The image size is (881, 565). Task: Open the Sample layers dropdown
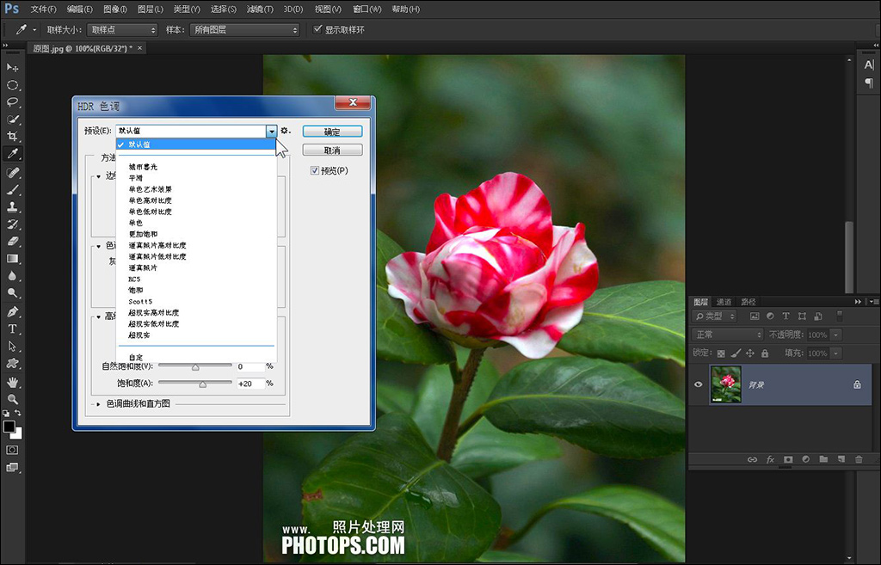[x=244, y=30]
